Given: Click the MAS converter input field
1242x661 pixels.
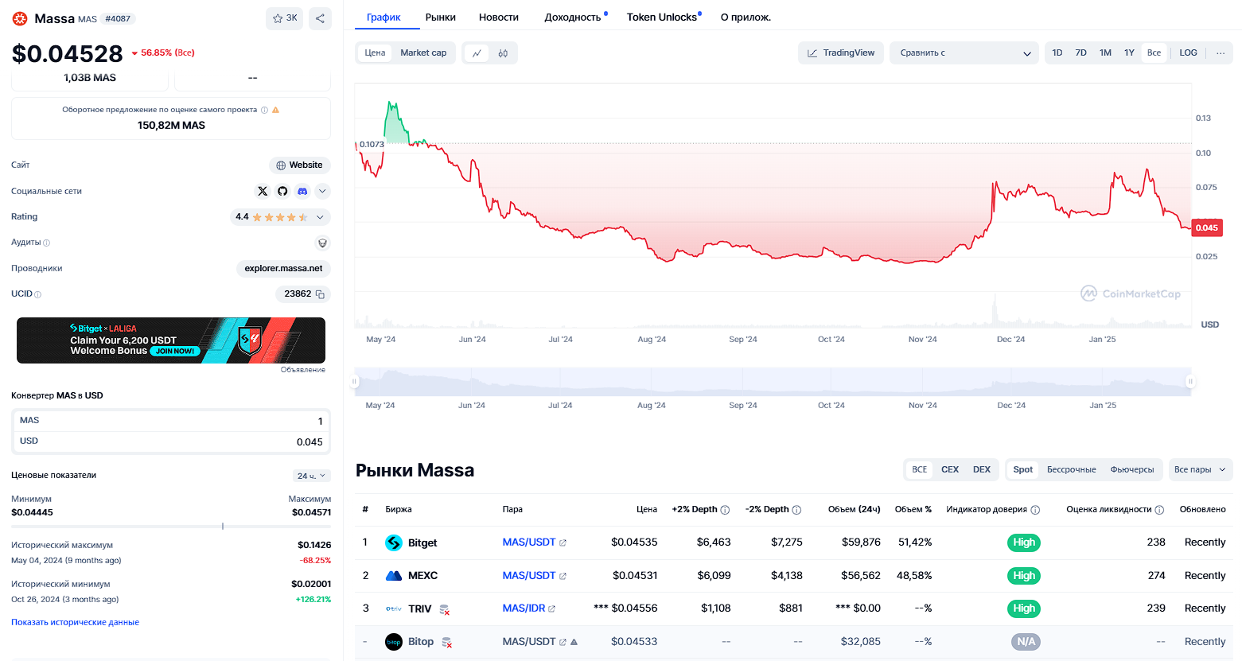Looking at the screenshot, I should pyautogui.click(x=171, y=421).
